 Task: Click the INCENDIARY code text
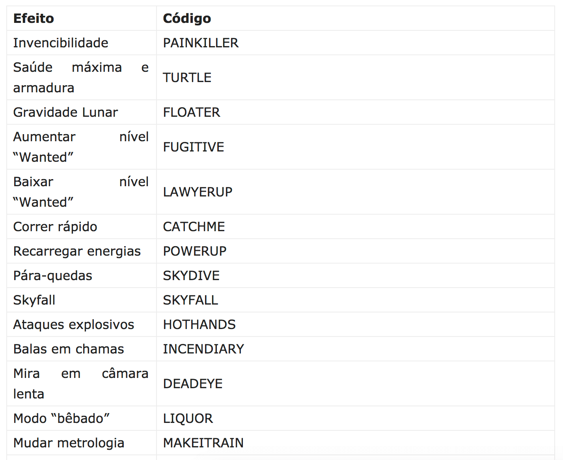pos(203,349)
